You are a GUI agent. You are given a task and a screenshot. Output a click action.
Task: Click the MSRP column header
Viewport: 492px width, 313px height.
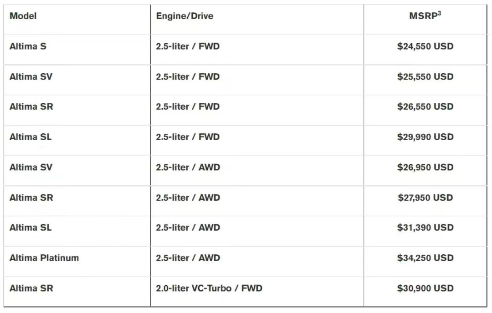click(x=425, y=16)
